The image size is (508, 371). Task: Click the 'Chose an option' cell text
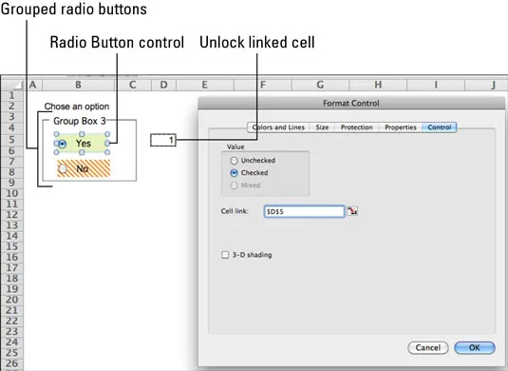[77, 107]
